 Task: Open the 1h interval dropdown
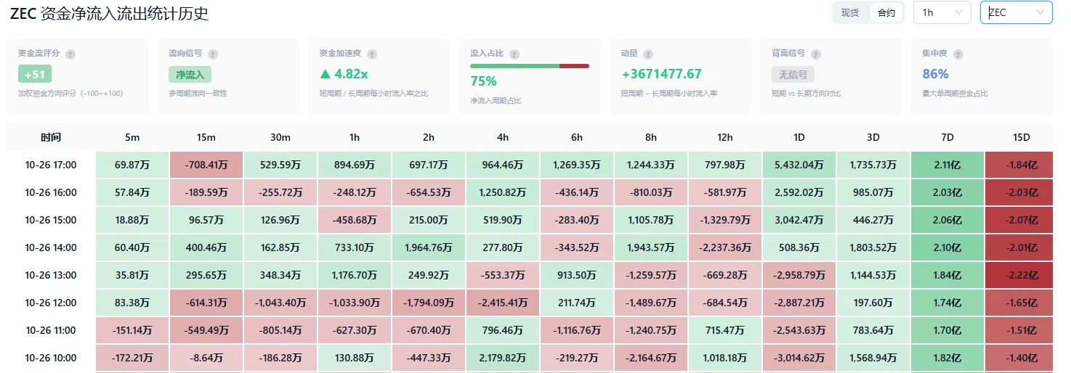(x=942, y=12)
